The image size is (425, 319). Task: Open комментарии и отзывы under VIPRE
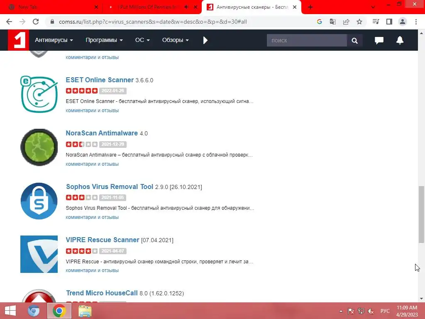click(x=92, y=270)
